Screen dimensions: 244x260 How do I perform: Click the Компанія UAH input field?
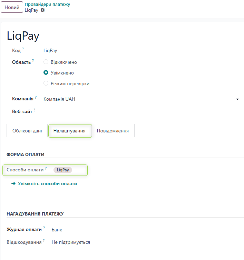tap(138, 99)
